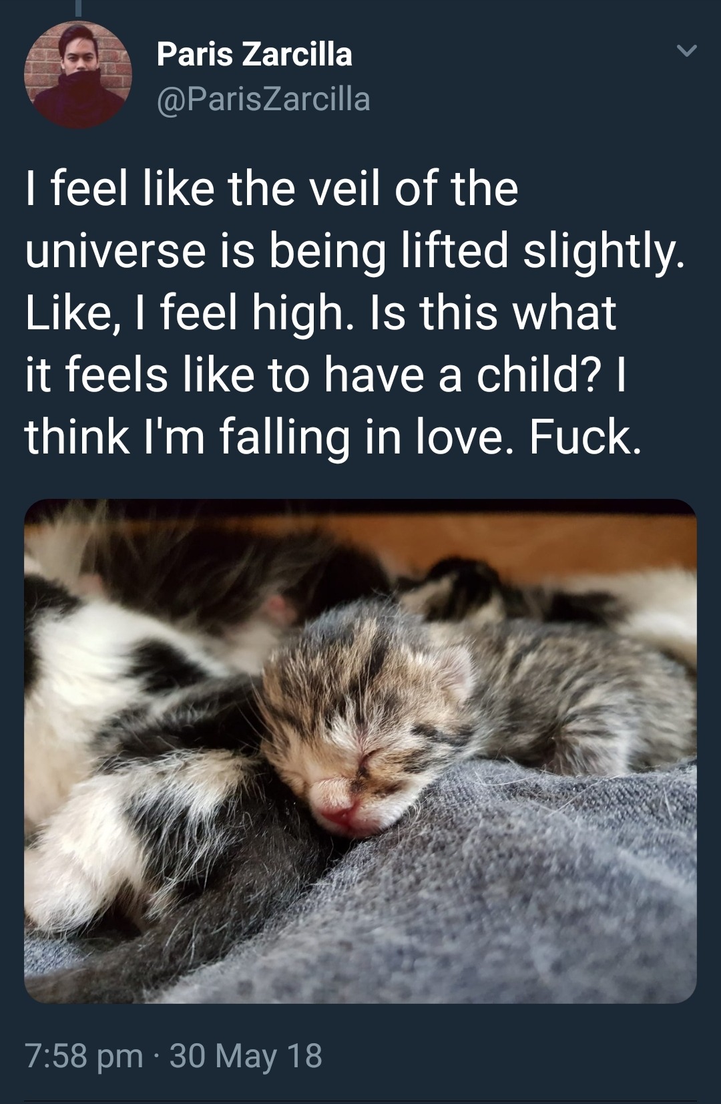Tap the wooden background in photo
The image size is (721, 1104).
click(x=534, y=534)
